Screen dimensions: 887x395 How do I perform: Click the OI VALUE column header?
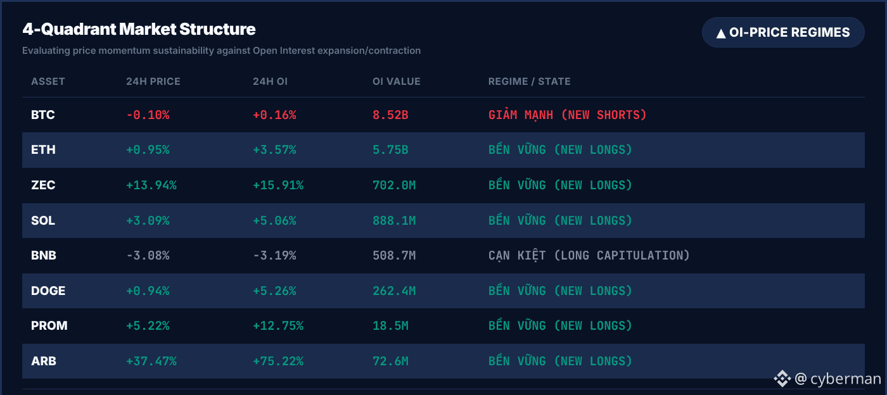click(x=397, y=82)
